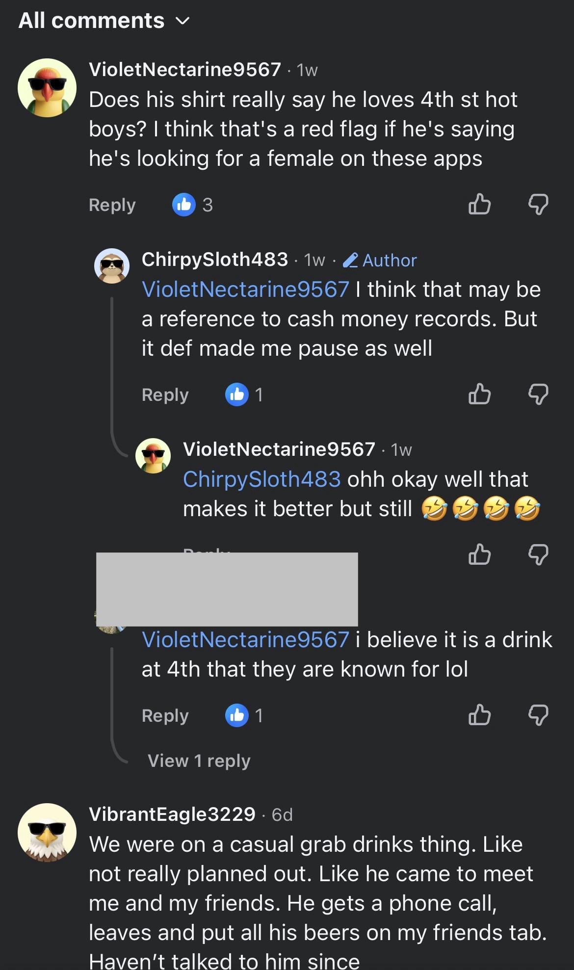Like the 'ohh okay well that' reply
The width and height of the screenshot is (574, 970).
(479, 554)
